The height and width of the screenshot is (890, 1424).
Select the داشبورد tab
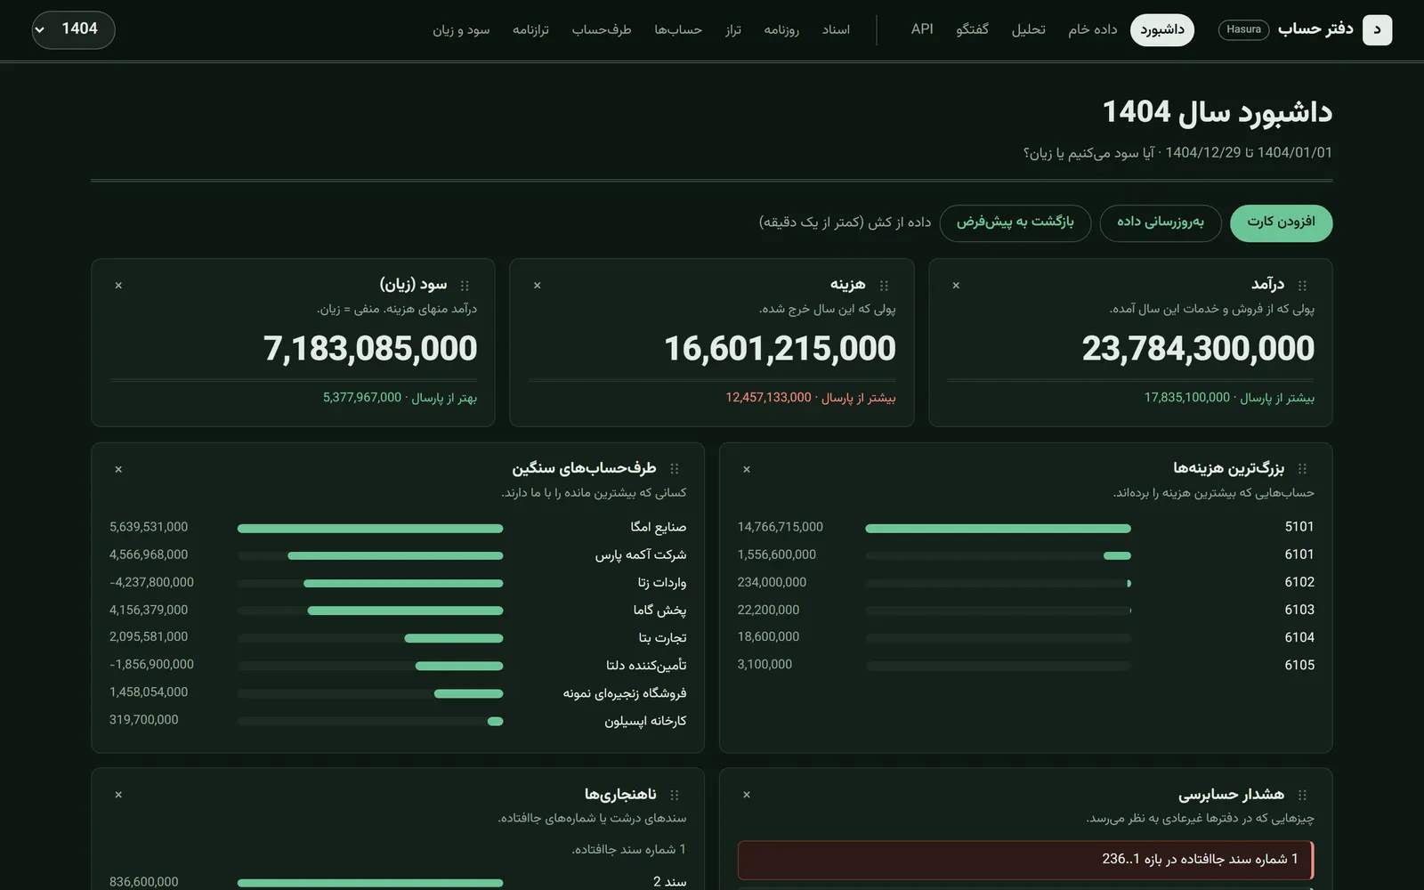[1162, 29]
